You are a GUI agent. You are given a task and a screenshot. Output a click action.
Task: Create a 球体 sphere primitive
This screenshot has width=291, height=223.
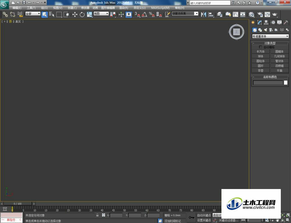(260, 56)
